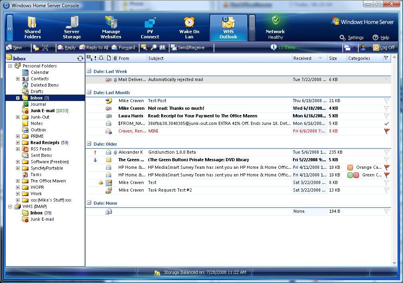The width and height of the screenshot is (403, 283).
Task: Open the Help link
Action: point(381,38)
